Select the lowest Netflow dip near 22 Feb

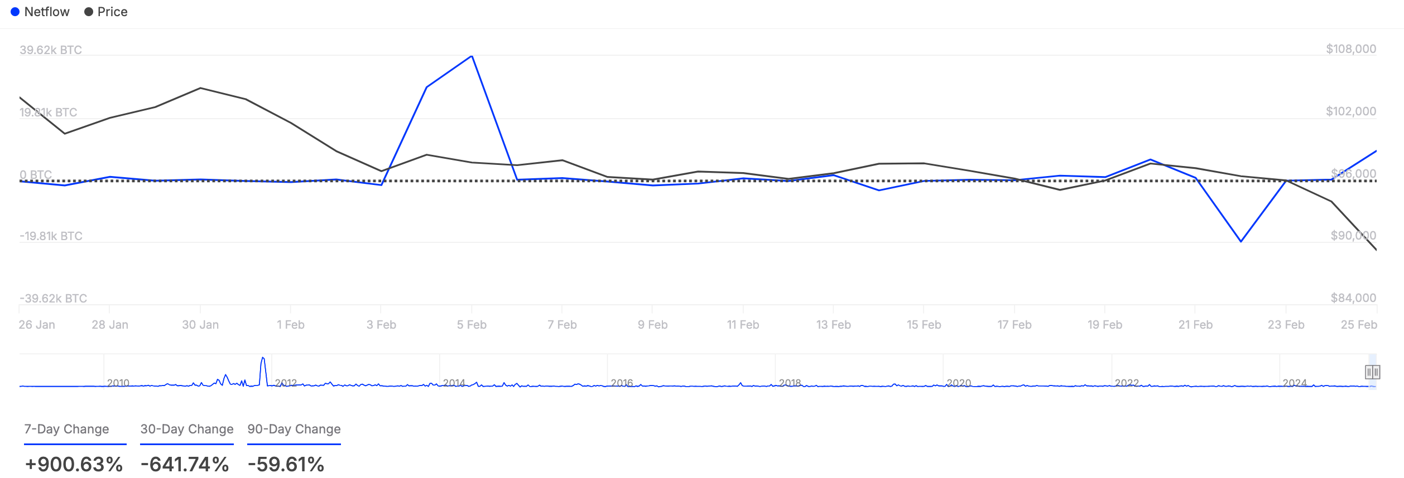pos(1240,241)
